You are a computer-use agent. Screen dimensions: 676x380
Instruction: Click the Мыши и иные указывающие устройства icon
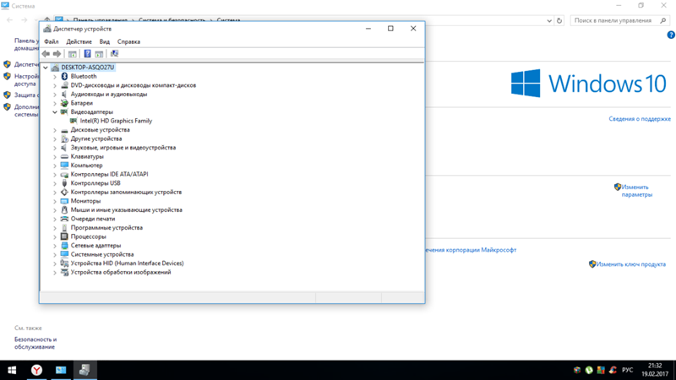[64, 209]
